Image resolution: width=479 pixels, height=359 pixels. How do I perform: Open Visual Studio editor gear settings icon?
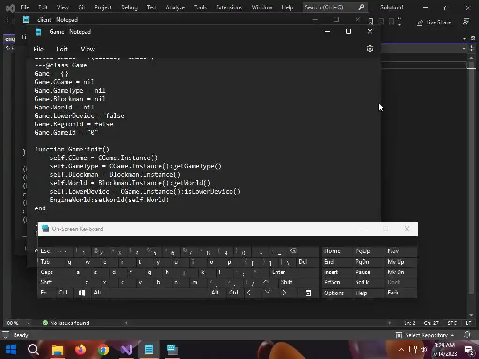tap(472, 38)
